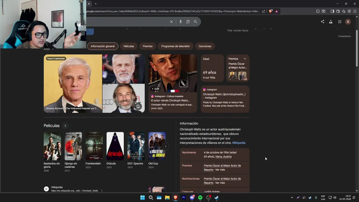Click the magnifier search icon in search box

tap(195, 22)
